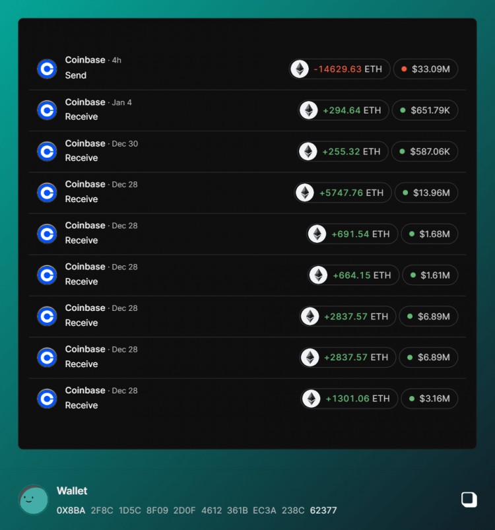495x530 pixels.
Task: Expand the Send transaction from 4 hours ago
Action: [x=198, y=69]
